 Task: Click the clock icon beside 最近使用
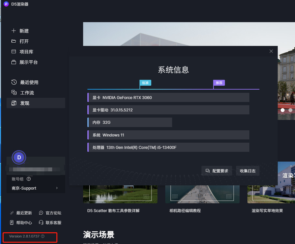(14, 82)
